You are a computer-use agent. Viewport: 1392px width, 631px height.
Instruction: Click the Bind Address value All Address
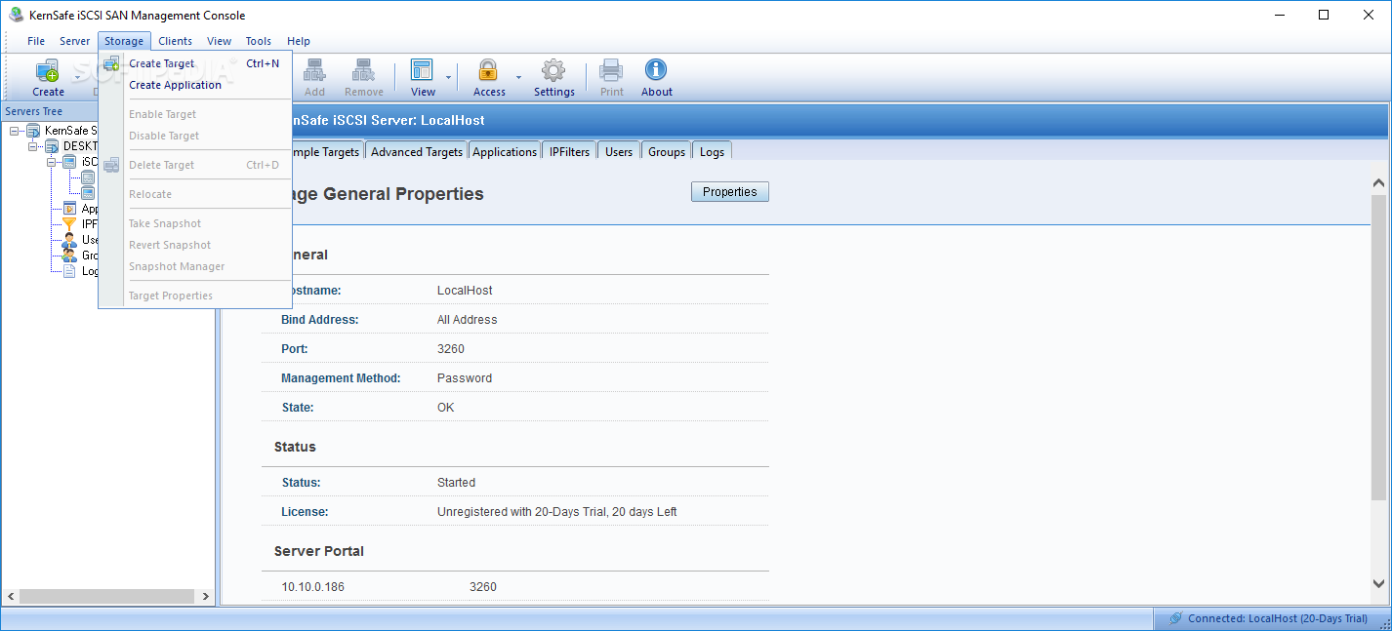pos(467,319)
